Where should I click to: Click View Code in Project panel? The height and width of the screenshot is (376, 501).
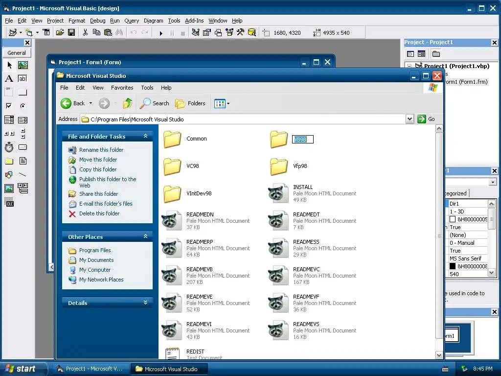(410, 54)
